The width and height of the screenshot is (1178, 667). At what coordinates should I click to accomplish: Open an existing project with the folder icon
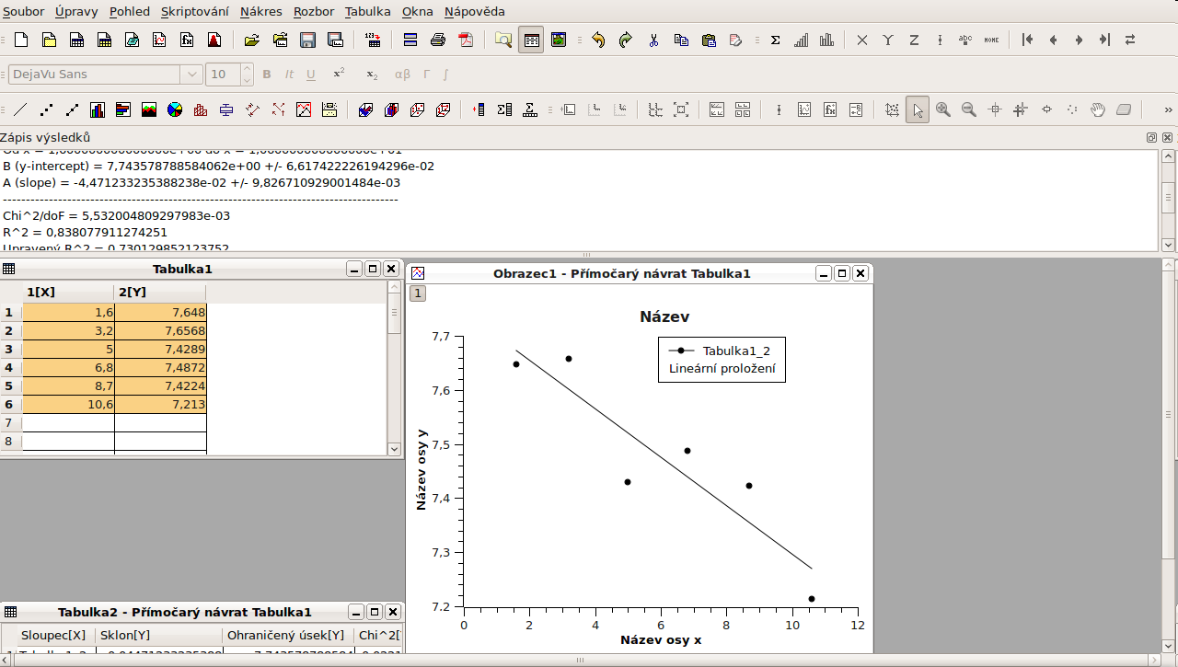(x=251, y=40)
